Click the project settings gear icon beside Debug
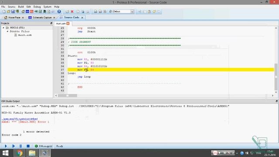Viewport: 279px width, 157px height. click(110, 12)
